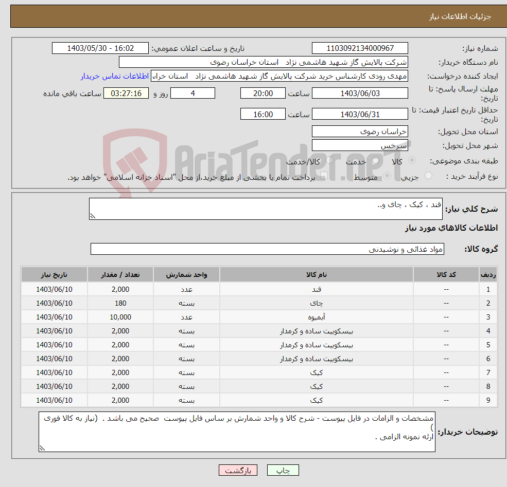507x487 pixels.
Task: Click the price validity date 1403/06/31
Action: [360, 114]
